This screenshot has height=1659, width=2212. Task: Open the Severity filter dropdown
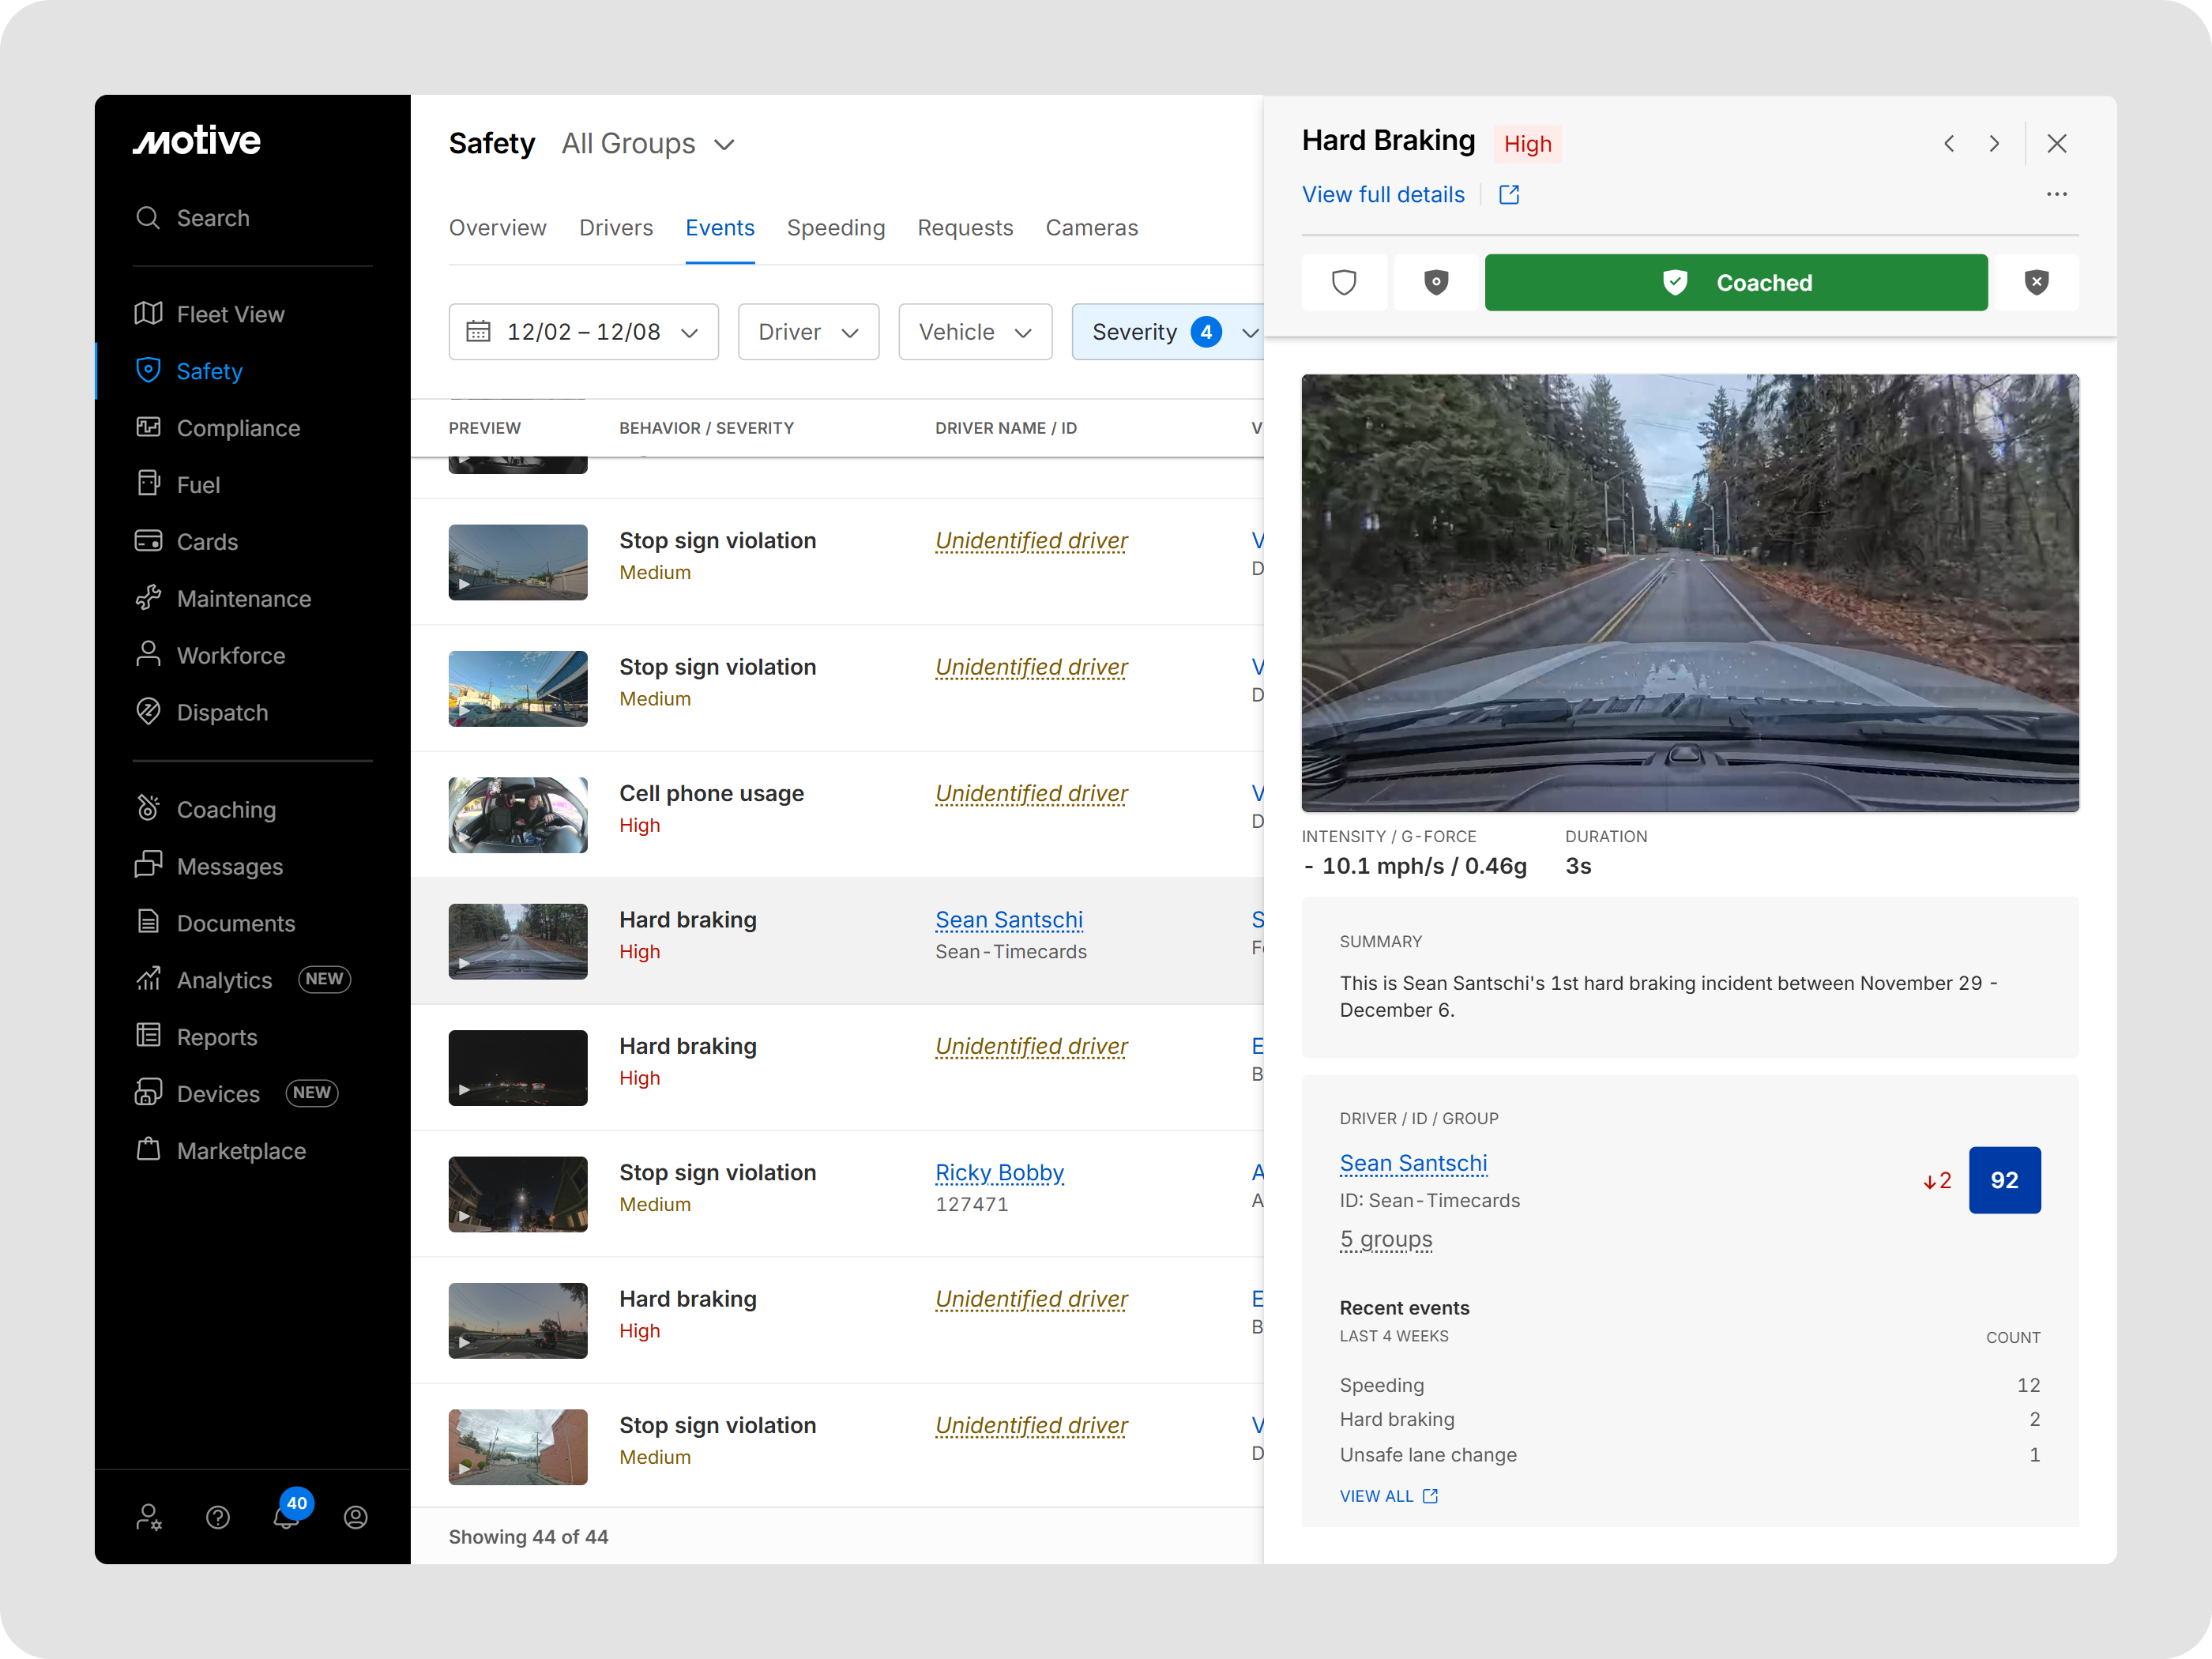click(x=1168, y=332)
